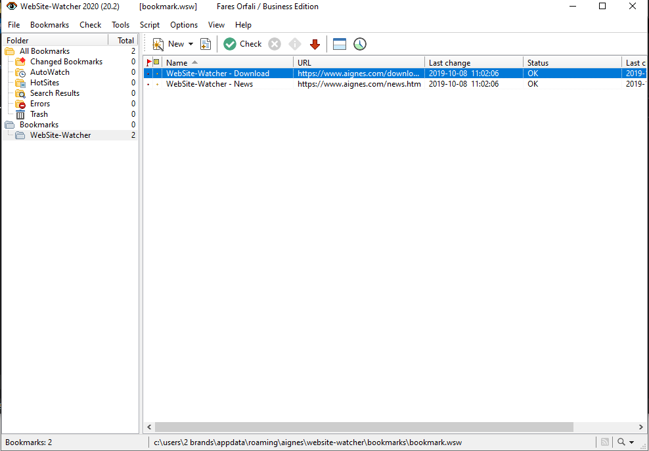Click the horizontal scrollbar left arrow
The height and width of the screenshot is (451, 649).
pyautogui.click(x=149, y=427)
